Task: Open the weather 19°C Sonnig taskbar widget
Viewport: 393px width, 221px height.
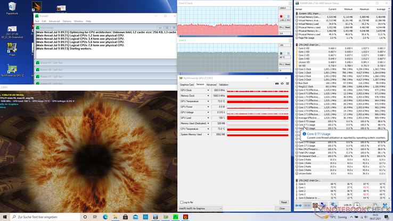Action: 335,217
